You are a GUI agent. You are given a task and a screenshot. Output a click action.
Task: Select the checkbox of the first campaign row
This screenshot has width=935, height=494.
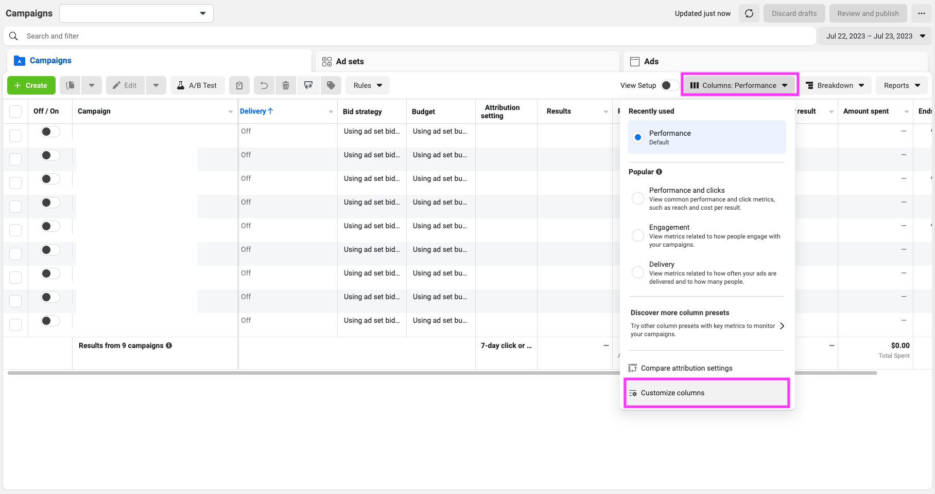[x=15, y=136]
